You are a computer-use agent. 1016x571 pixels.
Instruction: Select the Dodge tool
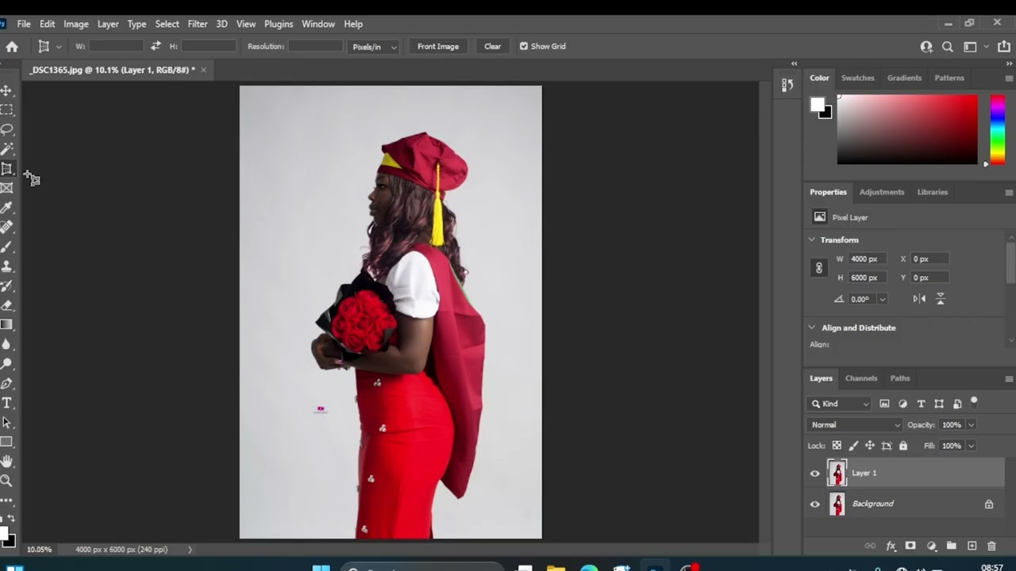click(x=6, y=364)
